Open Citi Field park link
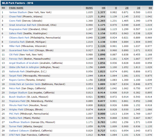The height and width of the screenshot is (137, 161). 14,55
